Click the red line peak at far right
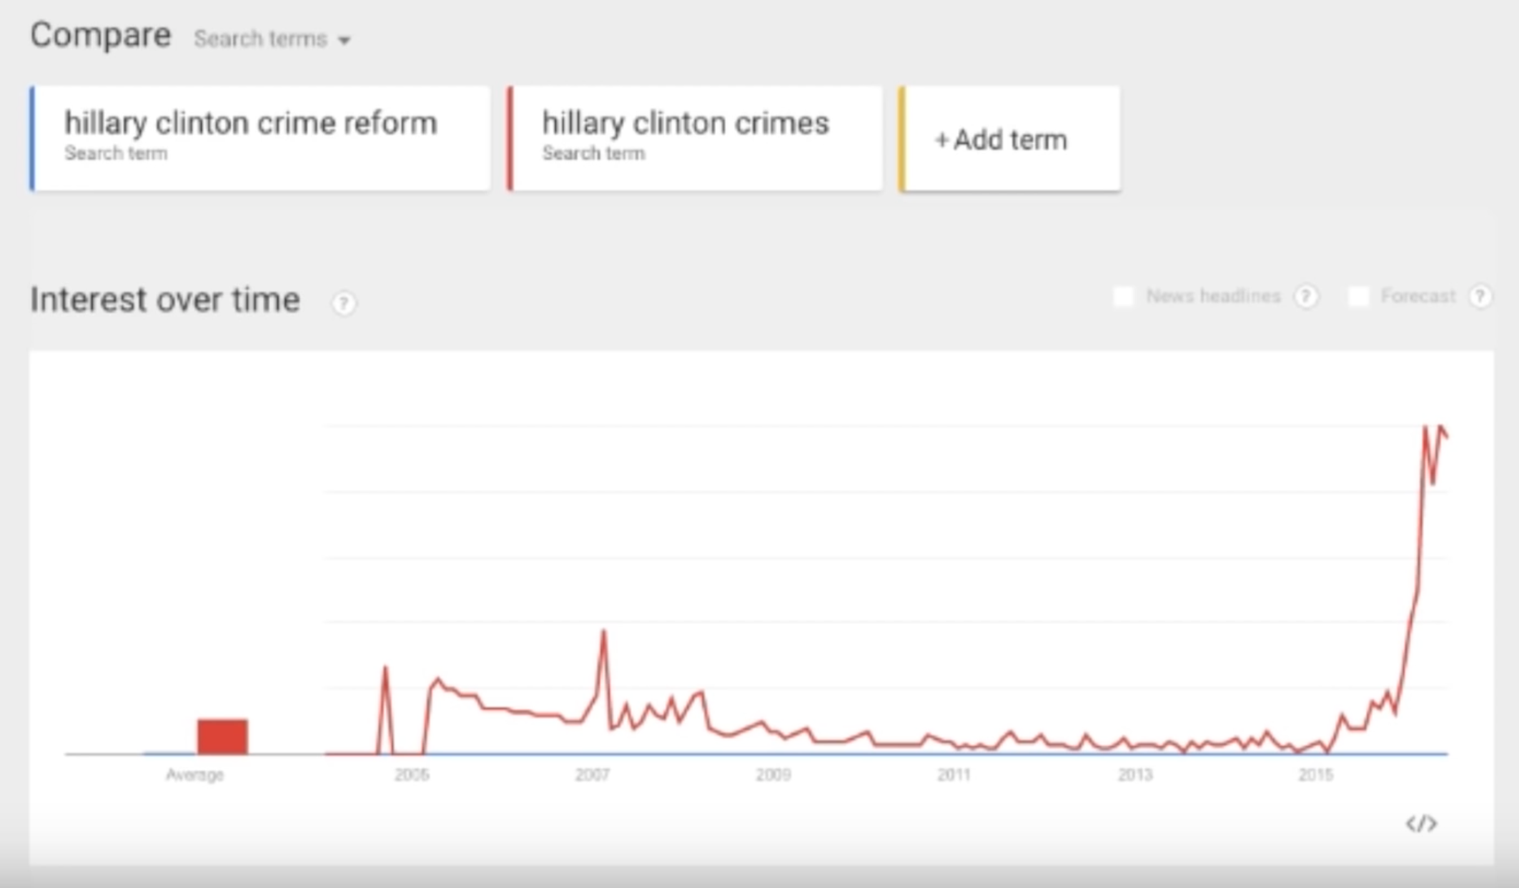 pyautogui.click(x=1425, y=427)
